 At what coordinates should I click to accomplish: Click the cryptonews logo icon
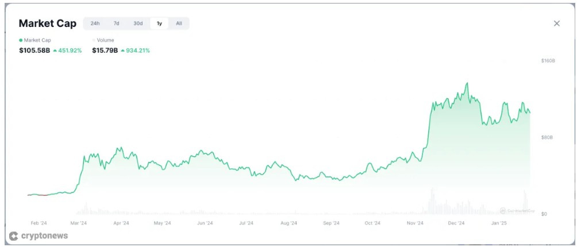(x=13, y=236)
